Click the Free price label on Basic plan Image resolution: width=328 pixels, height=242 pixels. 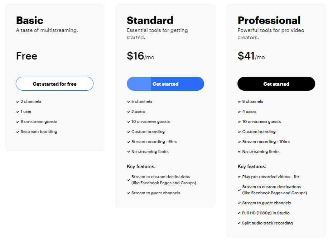(x=27, y=56)
